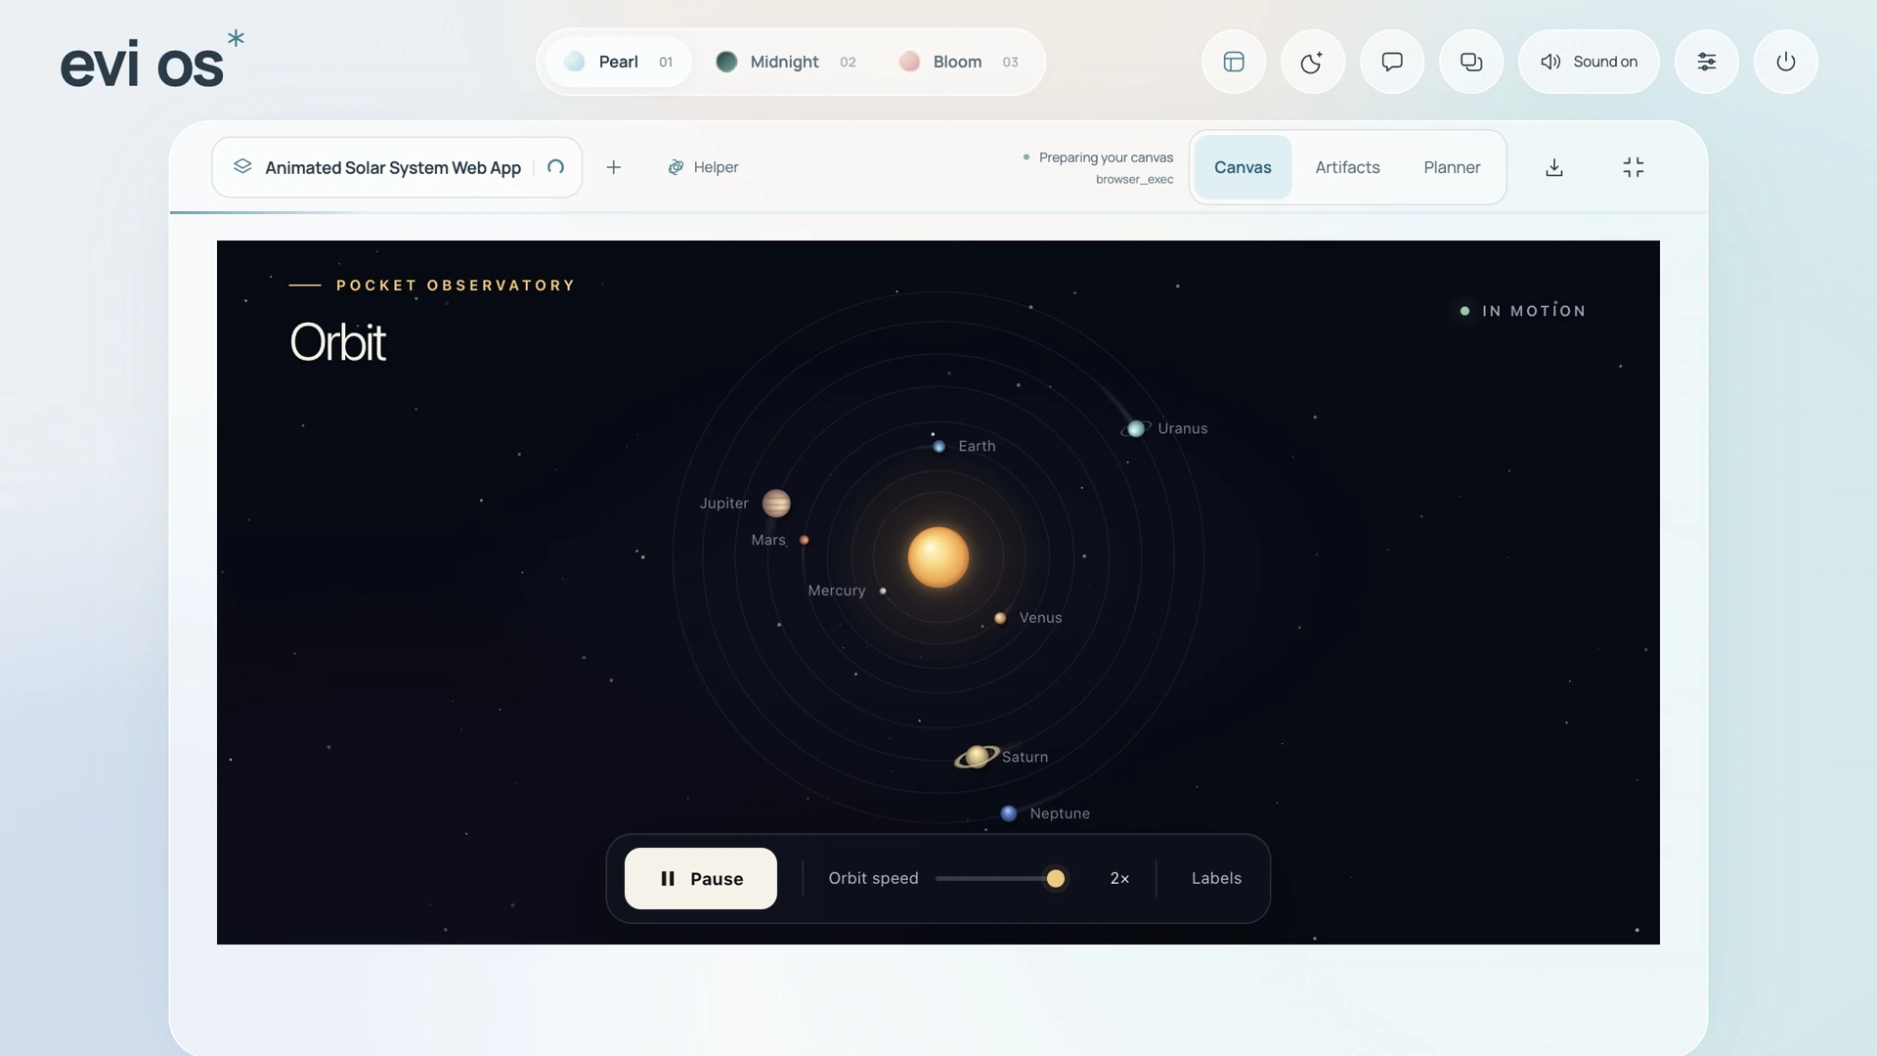Select the Bloom theme
The width and height of the screenshot is (1877, 1056).
click(x=958, y=62)
